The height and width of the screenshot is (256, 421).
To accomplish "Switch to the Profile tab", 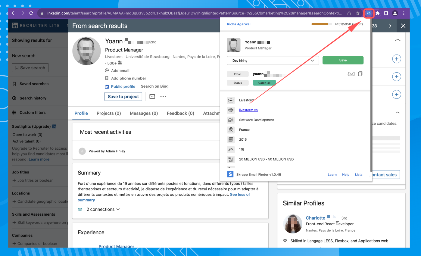I will 81,113.
